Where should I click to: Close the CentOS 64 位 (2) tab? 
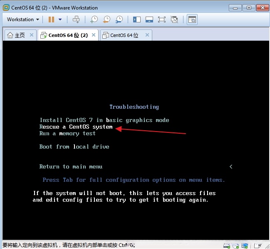click(x=94, y=35)
